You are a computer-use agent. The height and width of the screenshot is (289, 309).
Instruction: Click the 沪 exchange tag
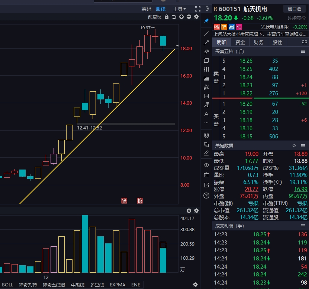point(224,27)
